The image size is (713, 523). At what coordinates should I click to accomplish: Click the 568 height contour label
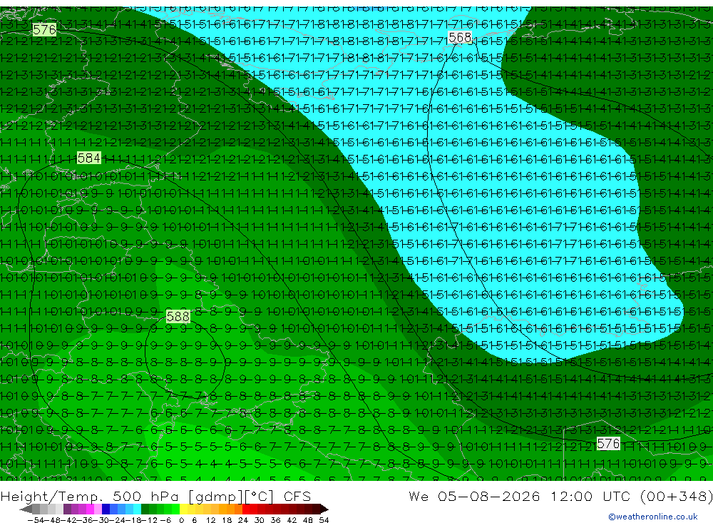tap(460, 37)
